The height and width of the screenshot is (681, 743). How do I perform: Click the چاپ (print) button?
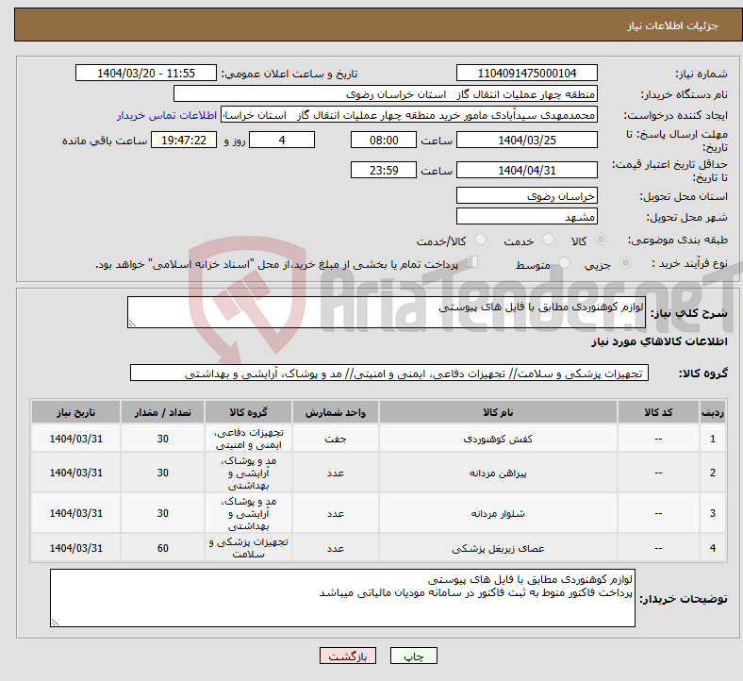pos(413,656)
